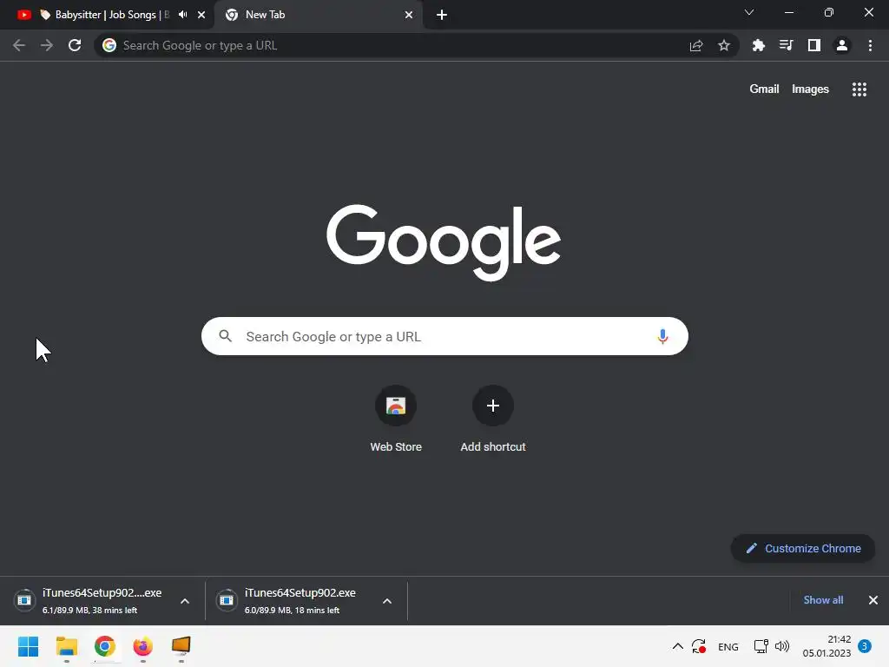
Task: Open the Google apps grid
Action: pos(859,89)
